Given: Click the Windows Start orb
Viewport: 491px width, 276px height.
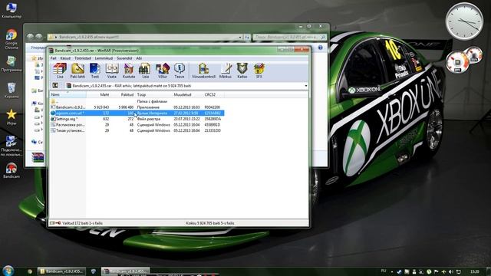Looking at the screenshot, I should [x=8, y=271].
